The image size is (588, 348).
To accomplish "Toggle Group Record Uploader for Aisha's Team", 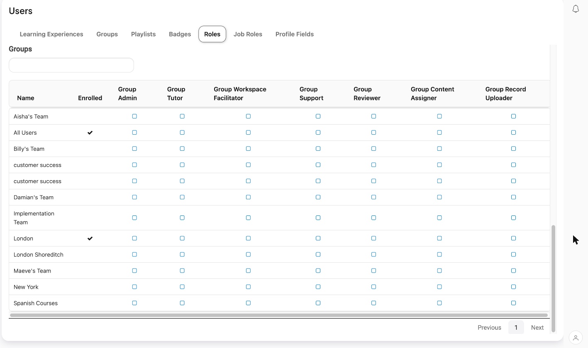I will (514, 116).
